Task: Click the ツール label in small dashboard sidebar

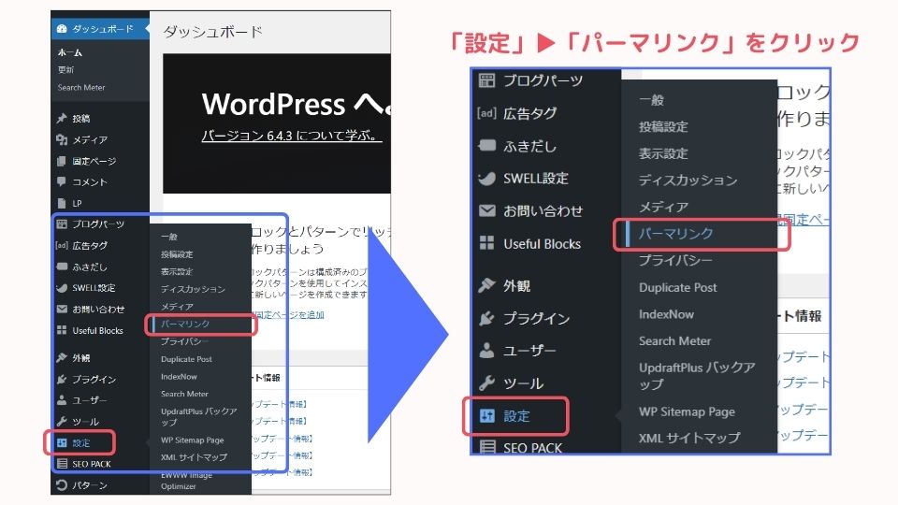Action: (x=86, y=422)
